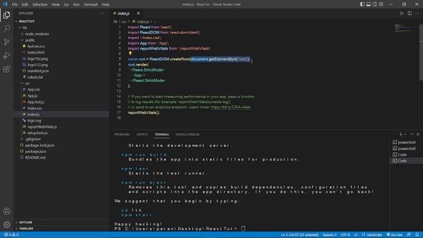Click the feedback icon in status bar
Screen dimensions: 423x238
[x=409, y=235]
